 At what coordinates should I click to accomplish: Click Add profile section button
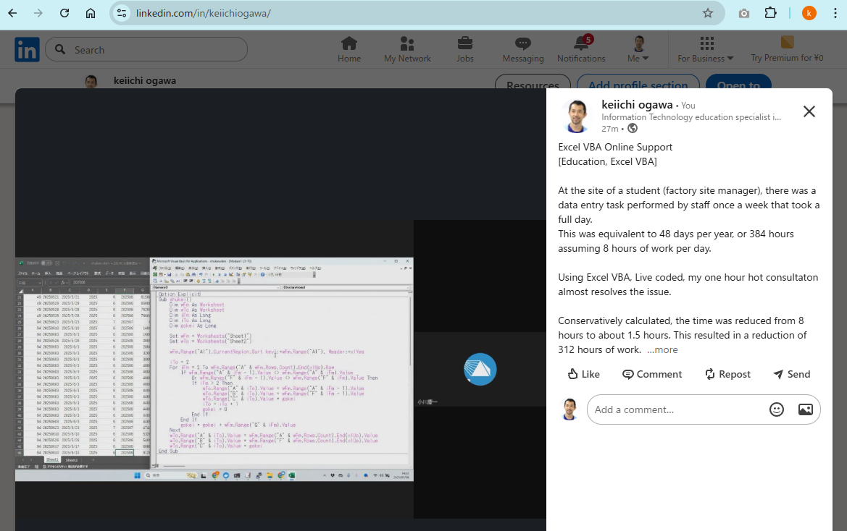click(x=638, y=85)
